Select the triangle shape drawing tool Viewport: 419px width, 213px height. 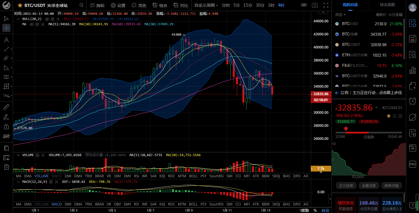[6, 68]
